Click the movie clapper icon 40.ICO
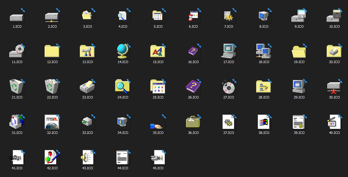The width and height of the screenshot is (348, 177). pyautogui.click(x=334, y=122)
